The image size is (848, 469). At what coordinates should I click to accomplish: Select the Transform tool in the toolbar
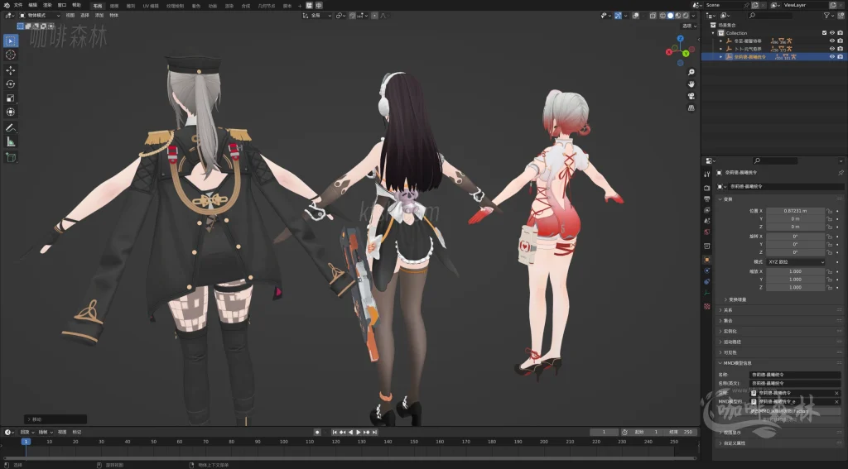(10, 112)
